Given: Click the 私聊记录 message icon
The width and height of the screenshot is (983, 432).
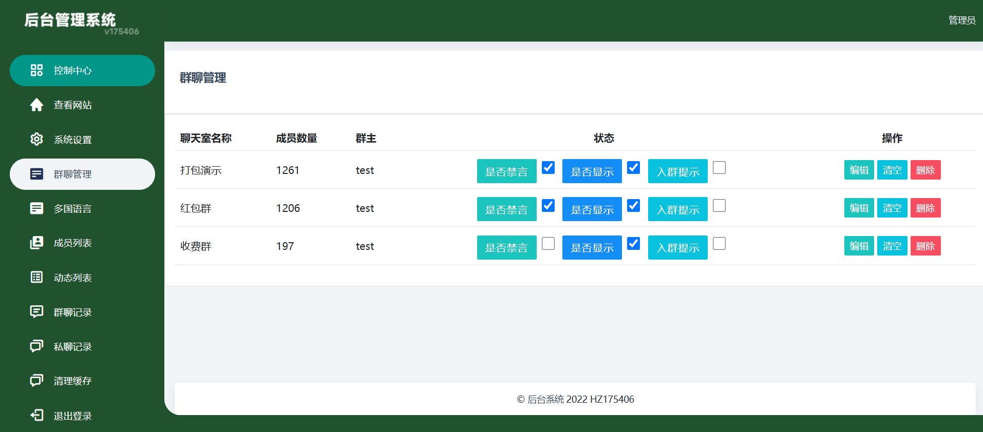Looking at the screenshot, I should [x=36, y=346].
